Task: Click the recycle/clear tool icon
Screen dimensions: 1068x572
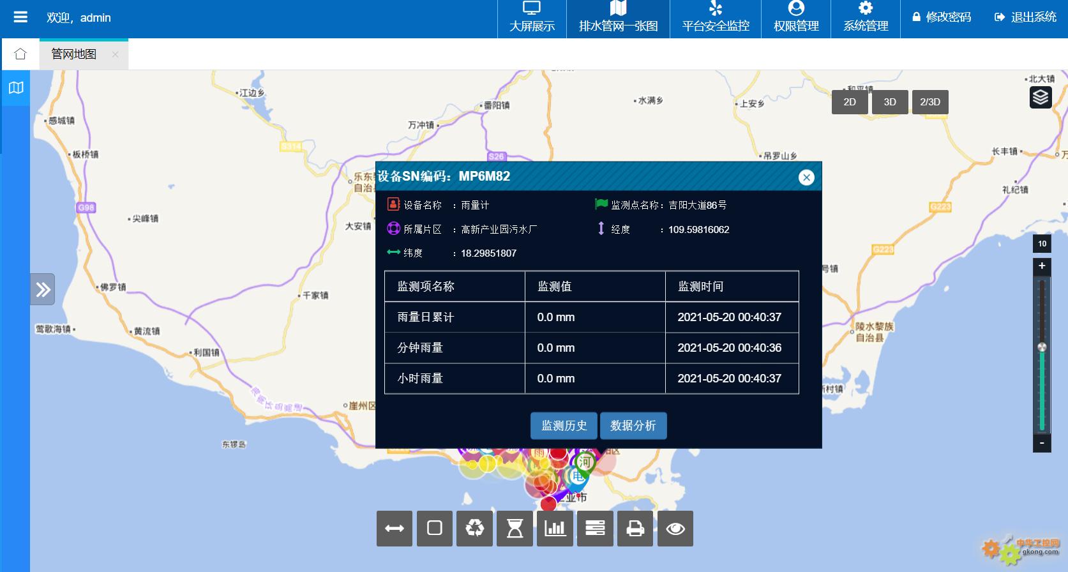Action: click(474, 529)
